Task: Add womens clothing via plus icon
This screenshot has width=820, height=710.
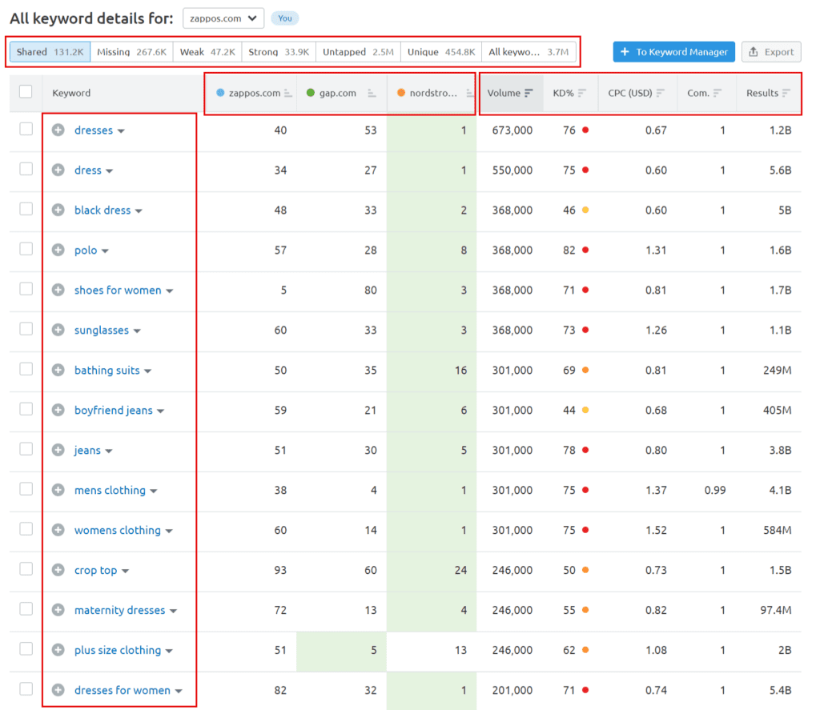Action: 58,530
